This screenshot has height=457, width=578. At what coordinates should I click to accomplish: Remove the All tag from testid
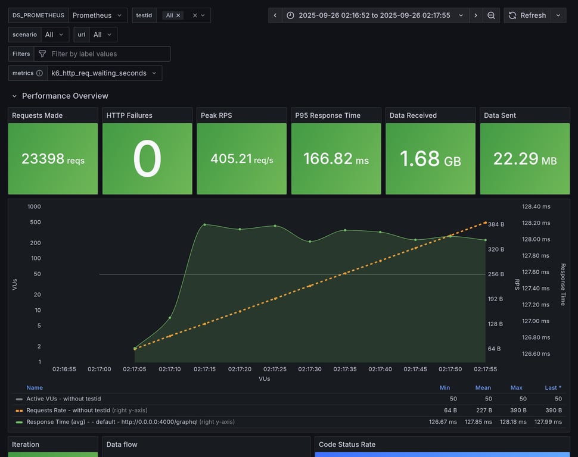178,15
